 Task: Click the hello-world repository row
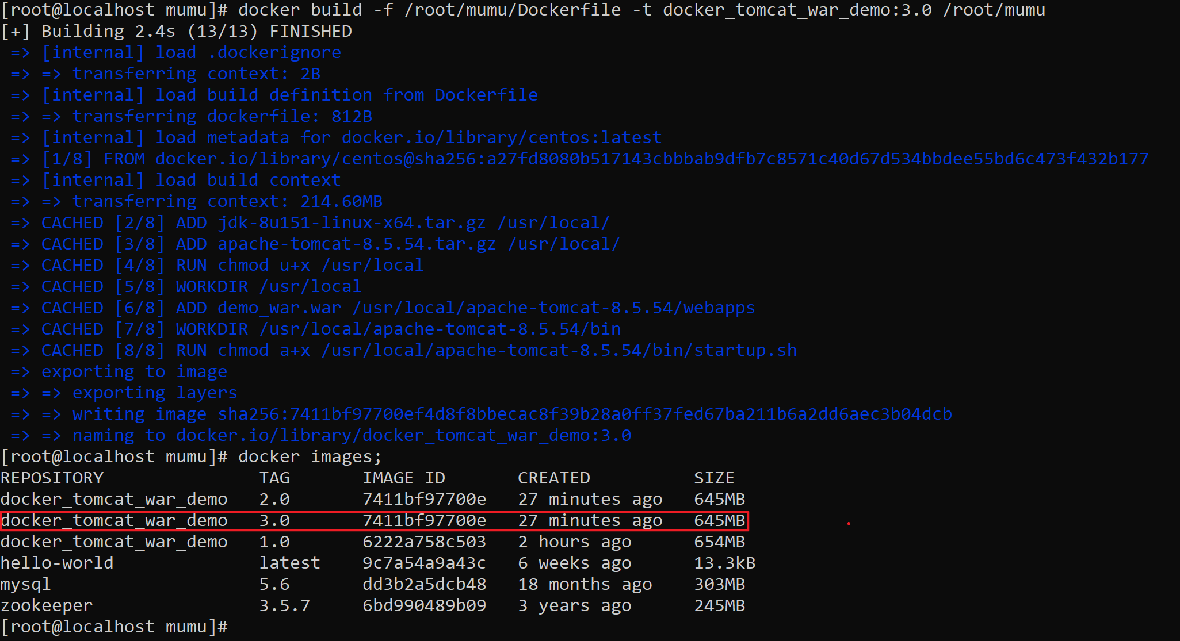pos(57,563)
